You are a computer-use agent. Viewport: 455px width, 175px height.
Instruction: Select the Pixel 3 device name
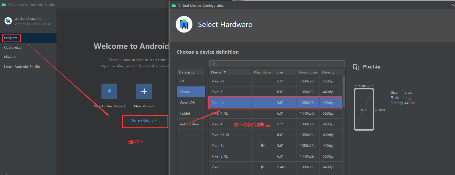click(217, 167)
